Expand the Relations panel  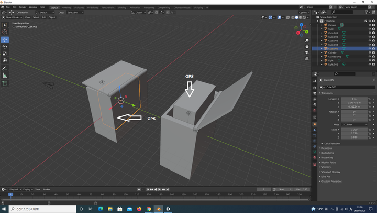click(x=327, y=148)
